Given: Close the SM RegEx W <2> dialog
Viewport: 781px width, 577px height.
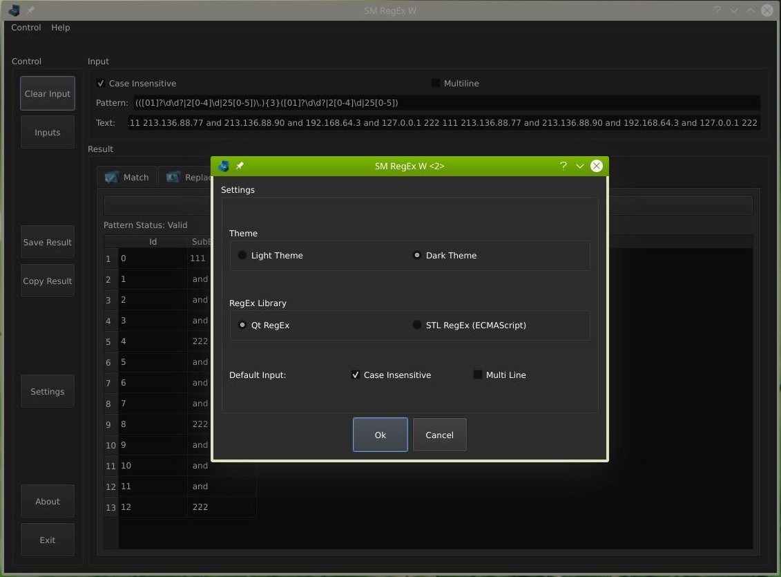Looking at the screenshot, I should pyautogui.click(x=596, y=166).
